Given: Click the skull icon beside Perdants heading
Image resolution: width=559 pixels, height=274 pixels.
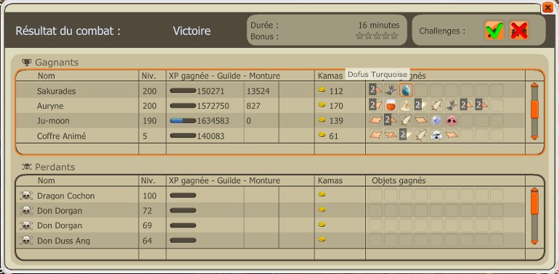Looking at the screenshot, I should (x=26, y=167).
